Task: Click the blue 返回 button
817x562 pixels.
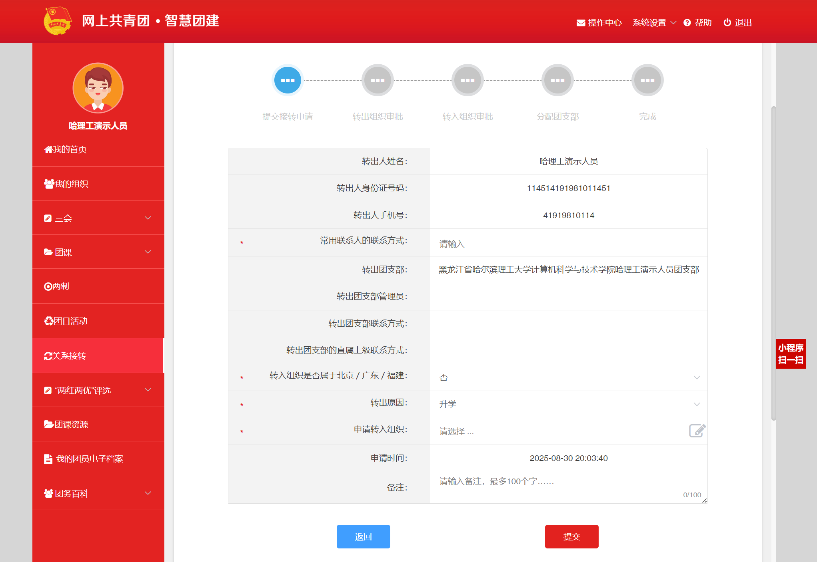Action: (x=363, y=536)
